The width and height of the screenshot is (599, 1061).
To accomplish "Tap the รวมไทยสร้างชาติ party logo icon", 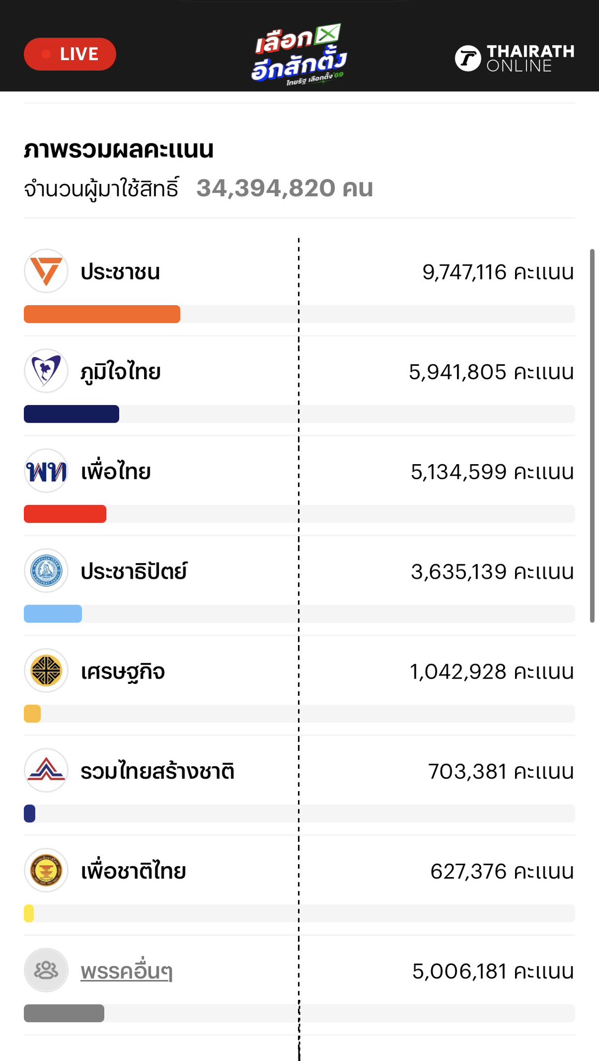I will [46, 770].
